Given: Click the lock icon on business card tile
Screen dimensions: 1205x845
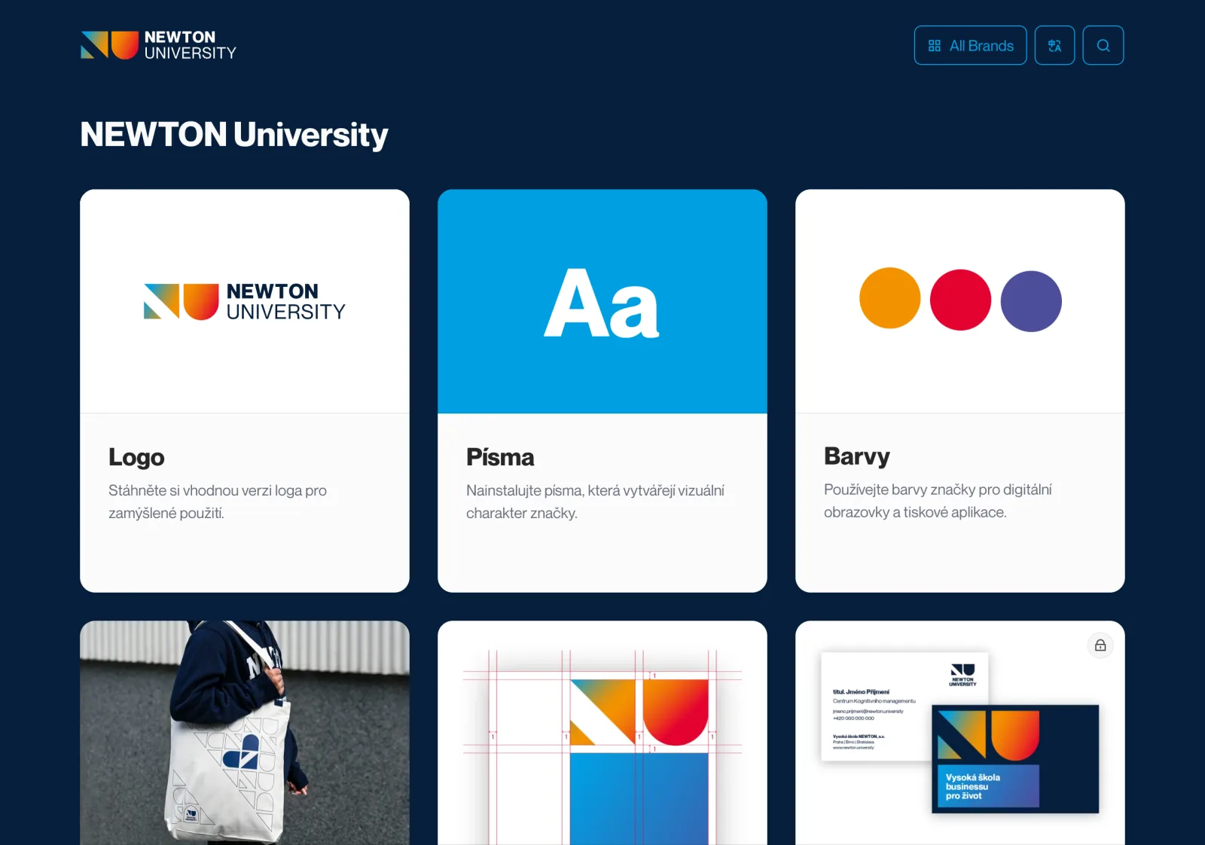Looking at the screenshot, I should point(1100,645).
